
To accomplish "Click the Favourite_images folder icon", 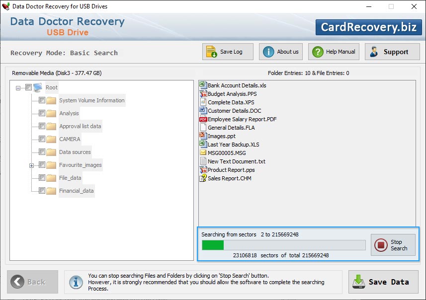I will pos(51,165).
